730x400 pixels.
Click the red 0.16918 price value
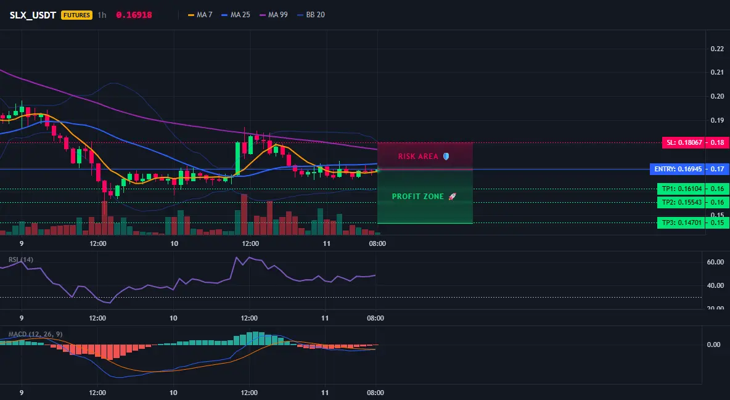134,15
